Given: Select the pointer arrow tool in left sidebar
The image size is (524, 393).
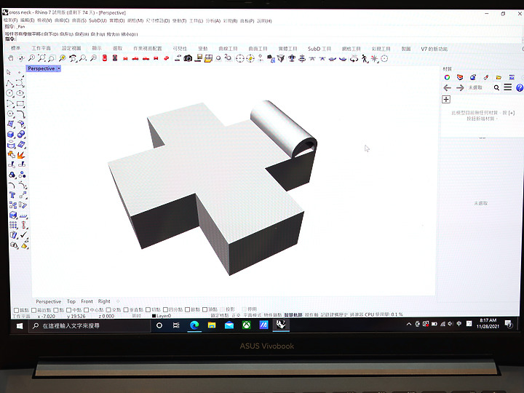Looking at the screenshot, I should pyautogui.click(x=9, y=72).
